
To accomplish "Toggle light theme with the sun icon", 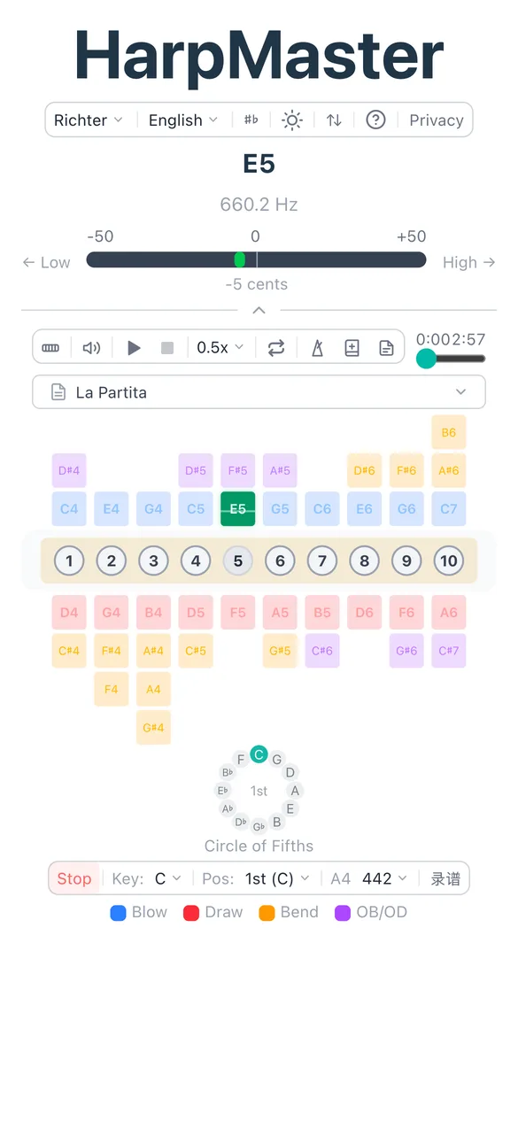I will [291, 120].
